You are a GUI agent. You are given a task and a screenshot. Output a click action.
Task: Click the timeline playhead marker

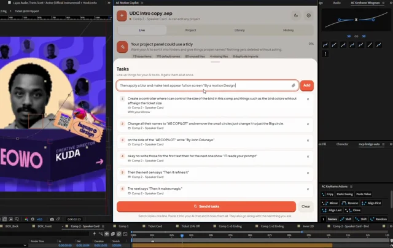[x=182, y=236]
